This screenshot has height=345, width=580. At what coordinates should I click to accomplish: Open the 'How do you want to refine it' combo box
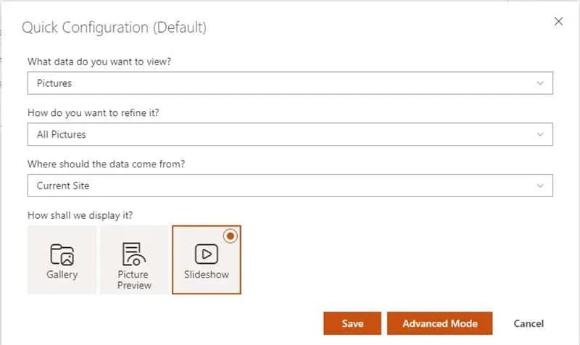pos(290,134)
